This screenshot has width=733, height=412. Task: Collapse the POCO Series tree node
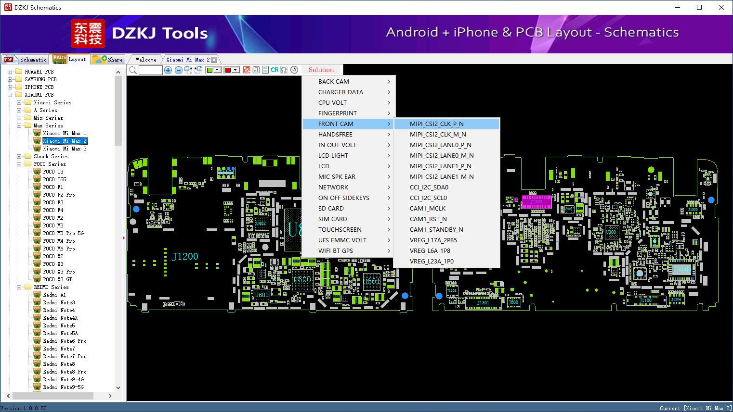click(x=19, y=164)
